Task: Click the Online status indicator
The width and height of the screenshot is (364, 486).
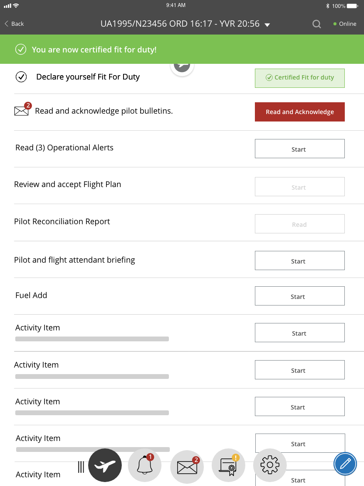Action: [x=344, y=24]
